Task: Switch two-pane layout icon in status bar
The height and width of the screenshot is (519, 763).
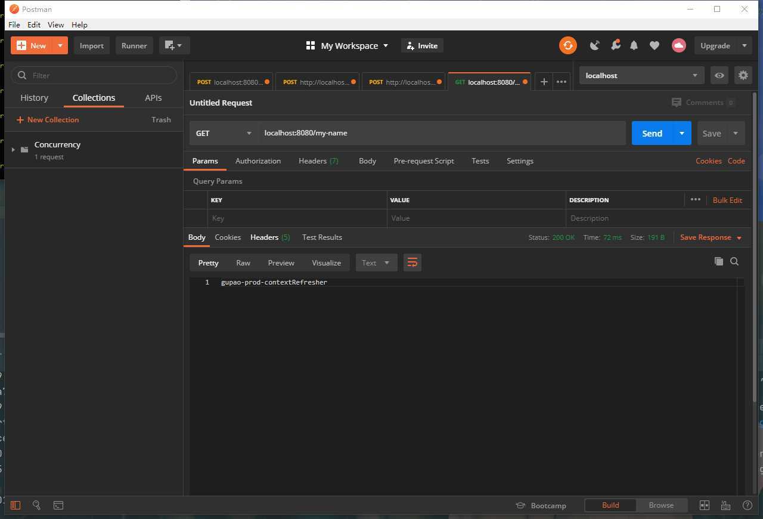Action: (x=705, y=505)
